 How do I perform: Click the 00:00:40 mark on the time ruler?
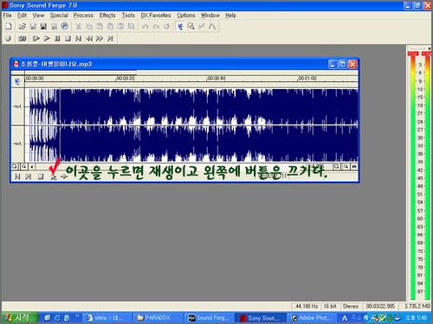coord(216,79)
